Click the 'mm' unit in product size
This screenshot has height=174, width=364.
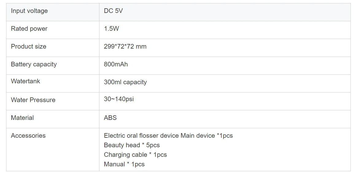[141, 47]
